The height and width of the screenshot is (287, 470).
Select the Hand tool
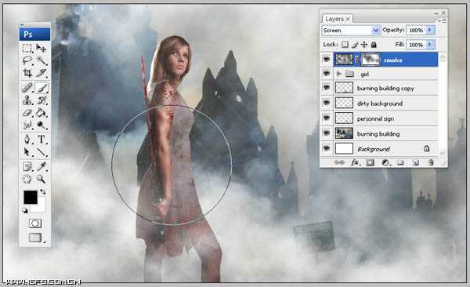pyautogui.click(x=27, y=179)
